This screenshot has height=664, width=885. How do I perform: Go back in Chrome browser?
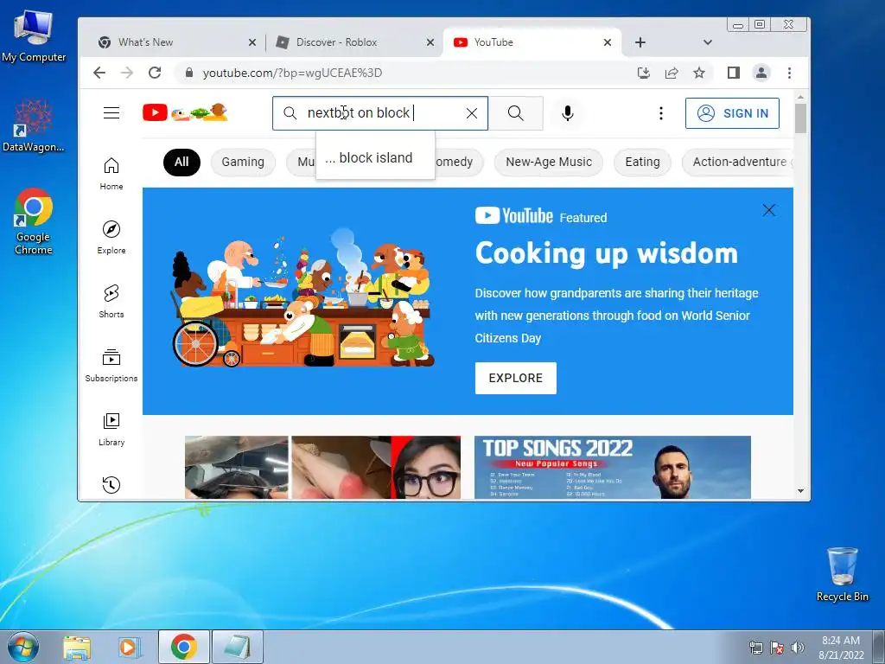(99, 73)
